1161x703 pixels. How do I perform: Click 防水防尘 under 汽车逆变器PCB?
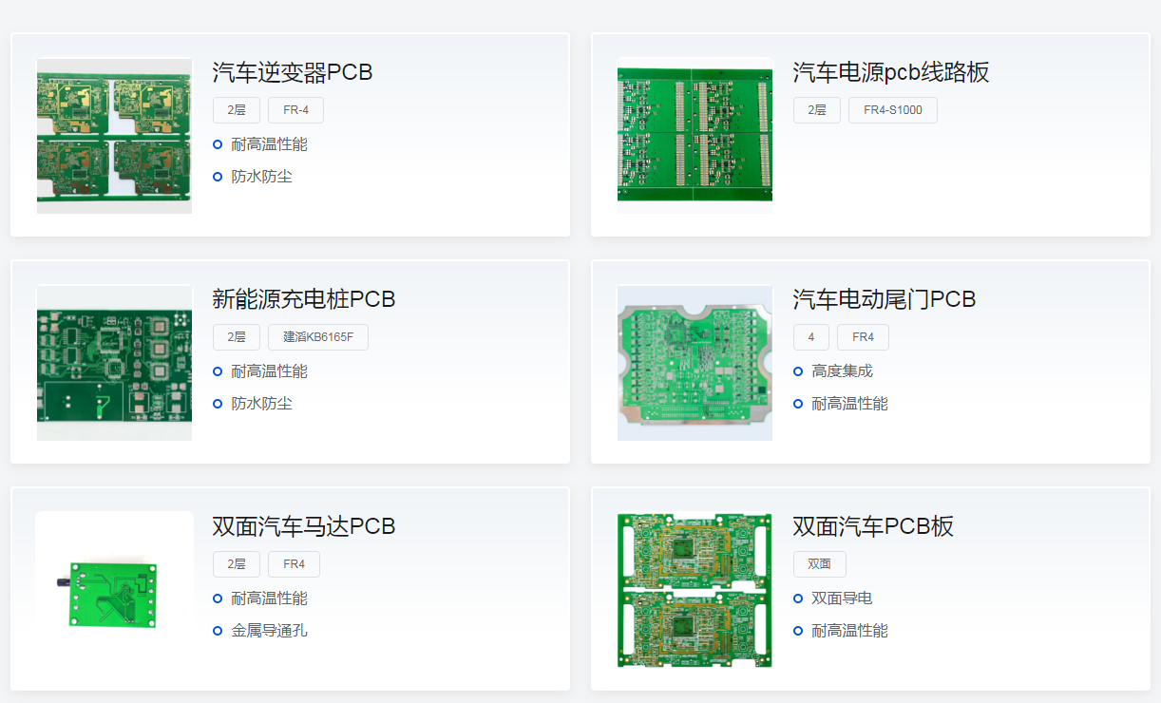[x=262, y=177]
